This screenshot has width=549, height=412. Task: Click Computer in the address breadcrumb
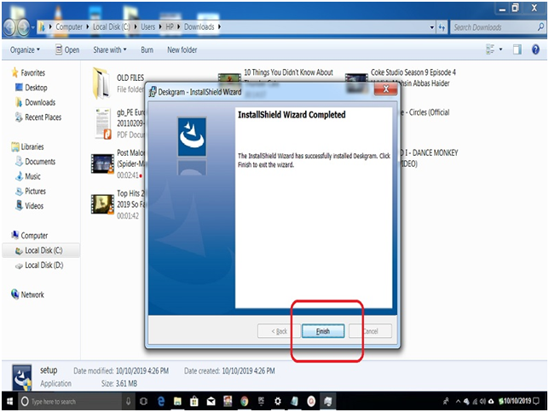click(69, 27)
